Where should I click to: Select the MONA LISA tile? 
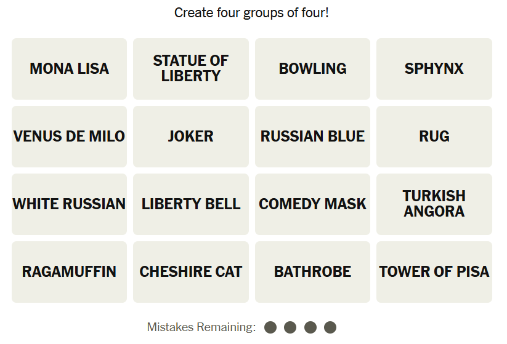(x=69, y=69)
